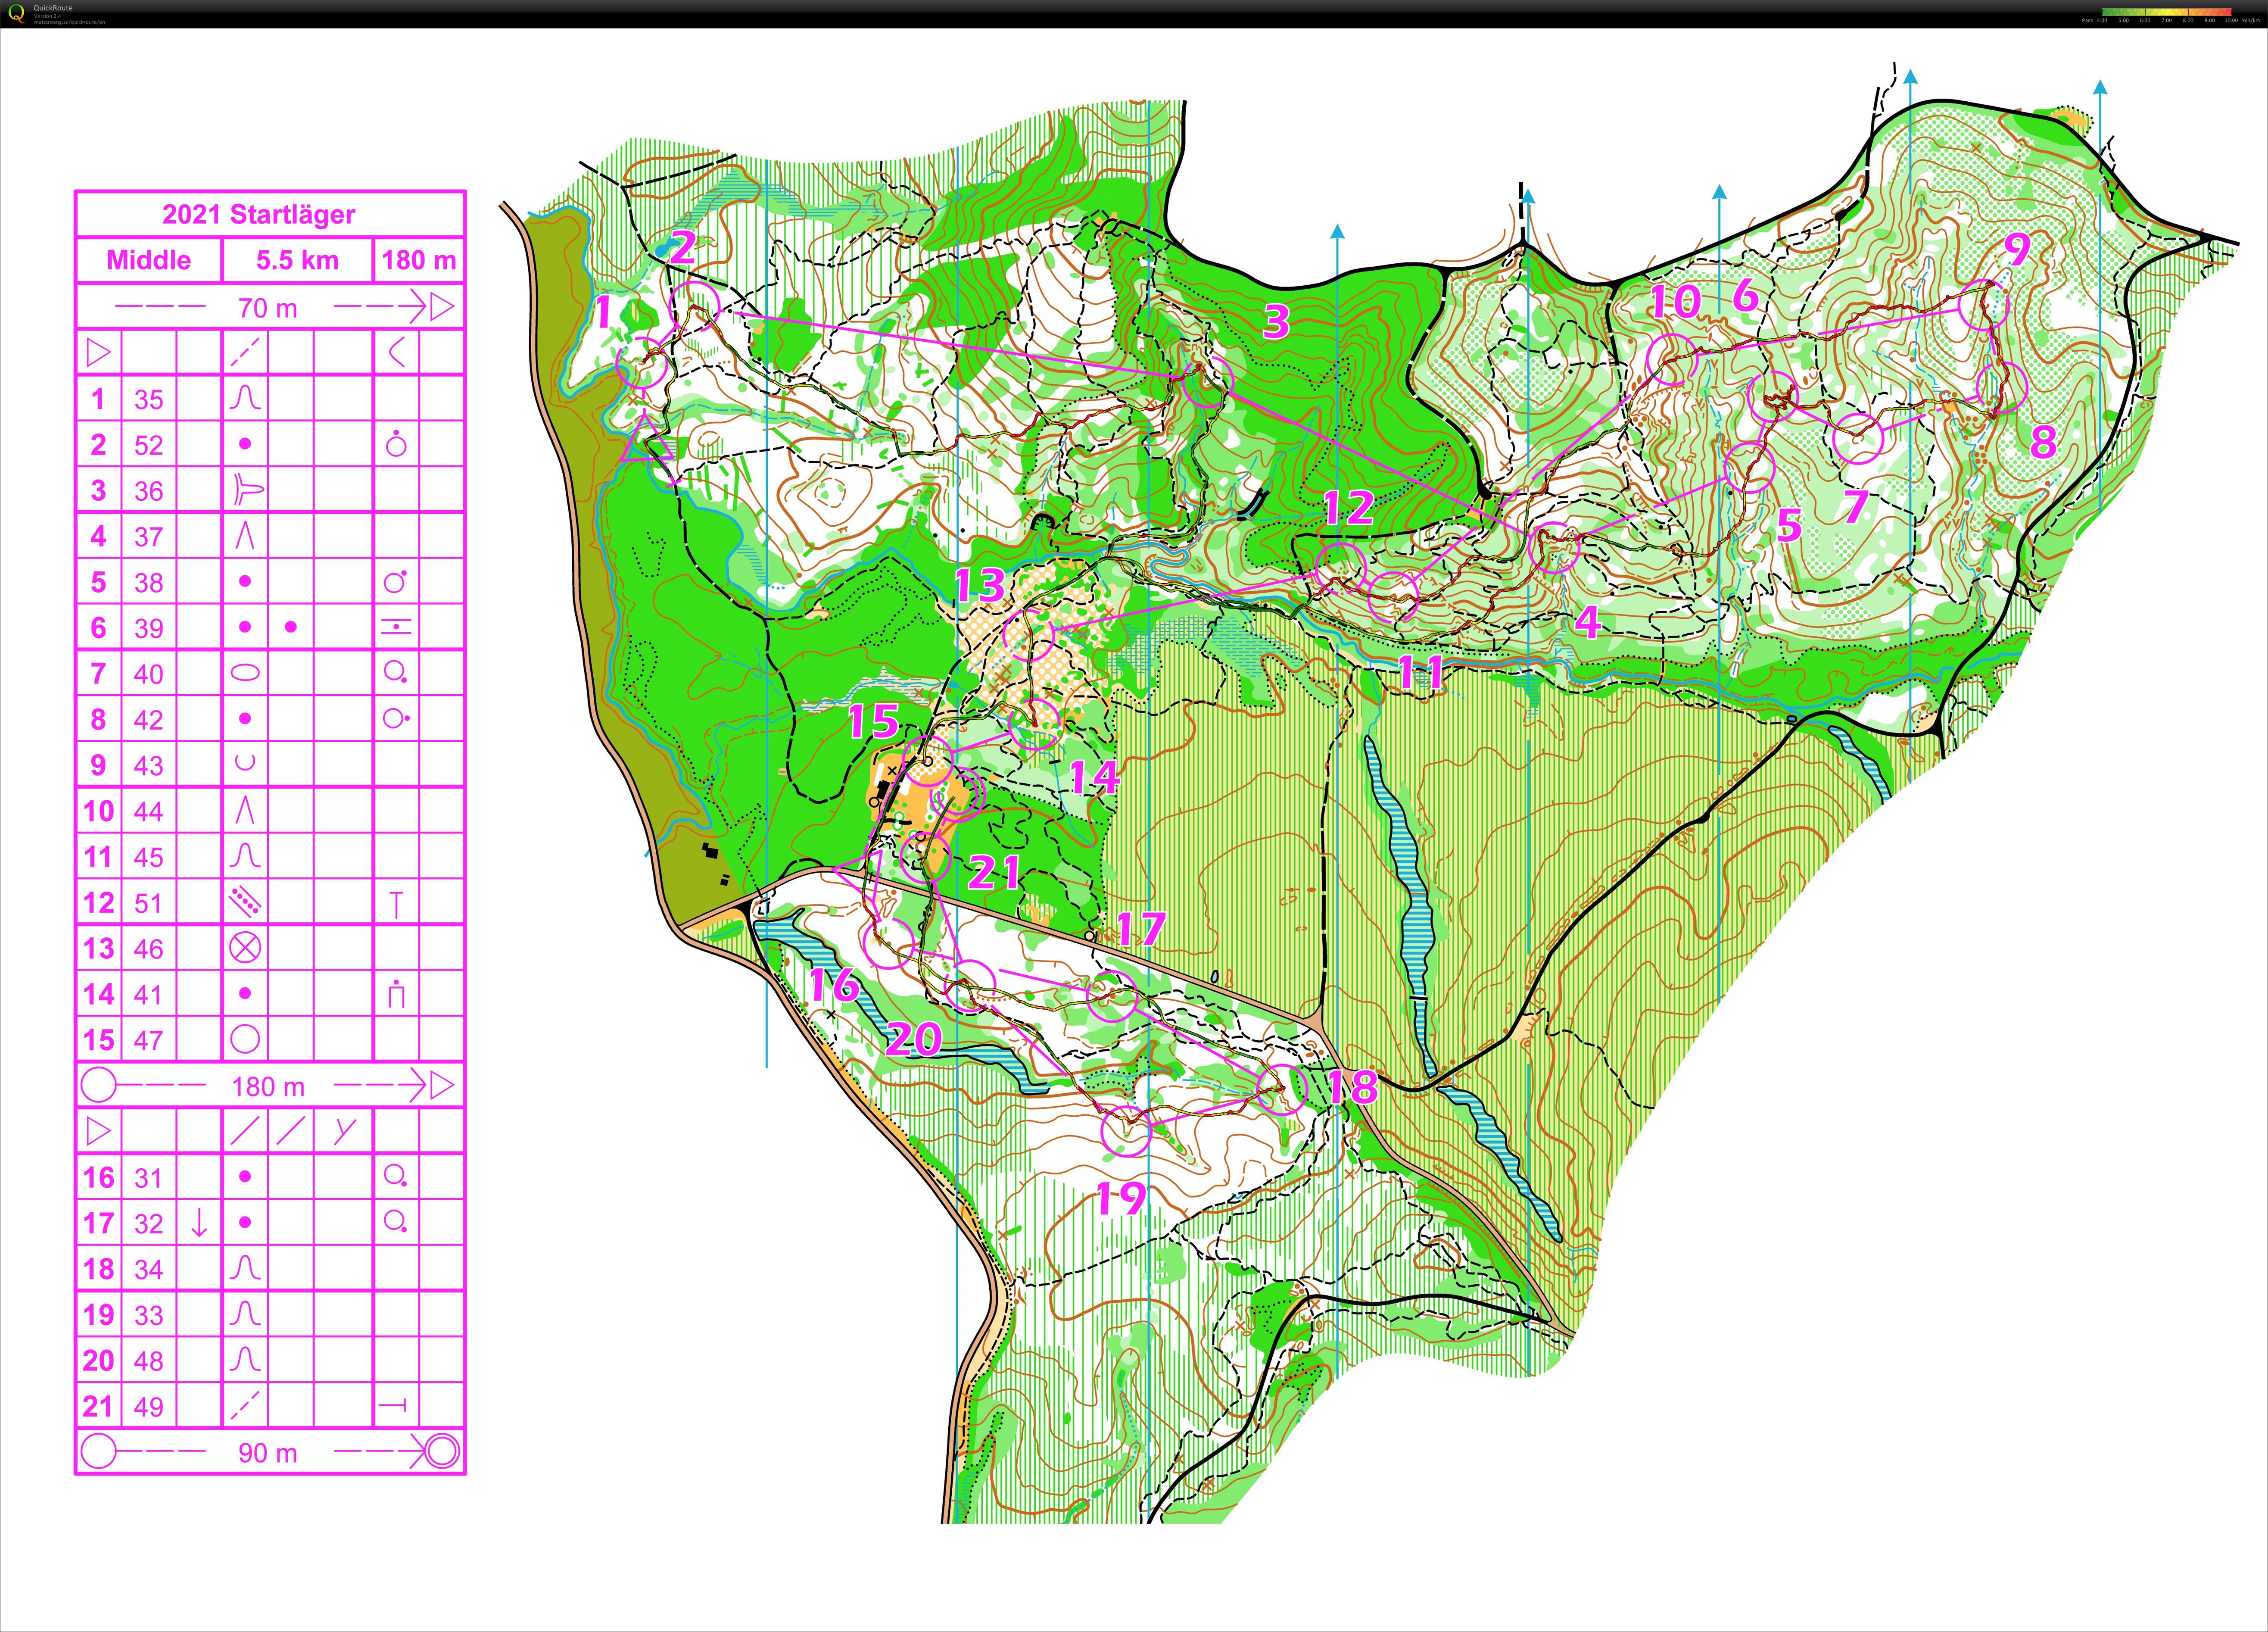Click the QuickRoute Q logo
This screenshot has width=2268, height=1632.
16,14
